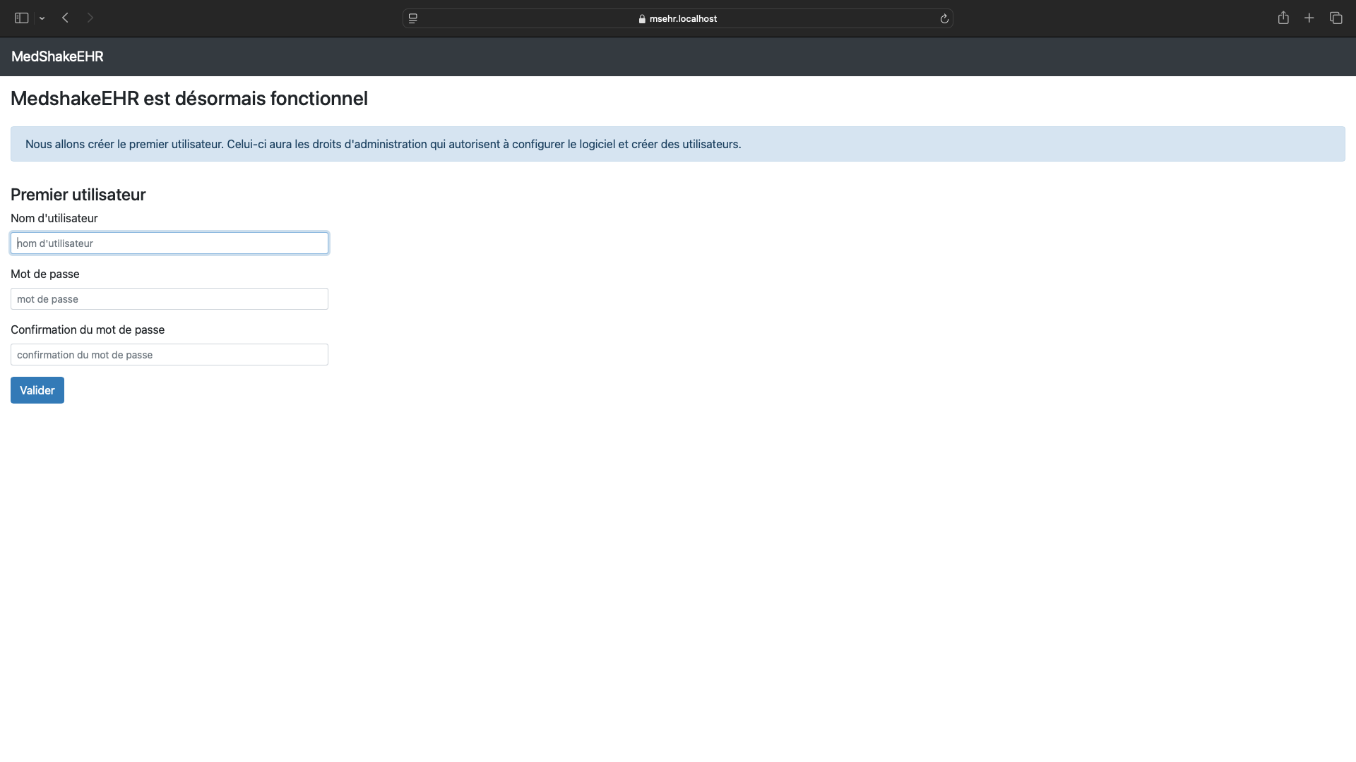Viewport: 1356px width, 762px height.
Task: Focus the Nom d'utilisateur field
Action: pos(169,243)
